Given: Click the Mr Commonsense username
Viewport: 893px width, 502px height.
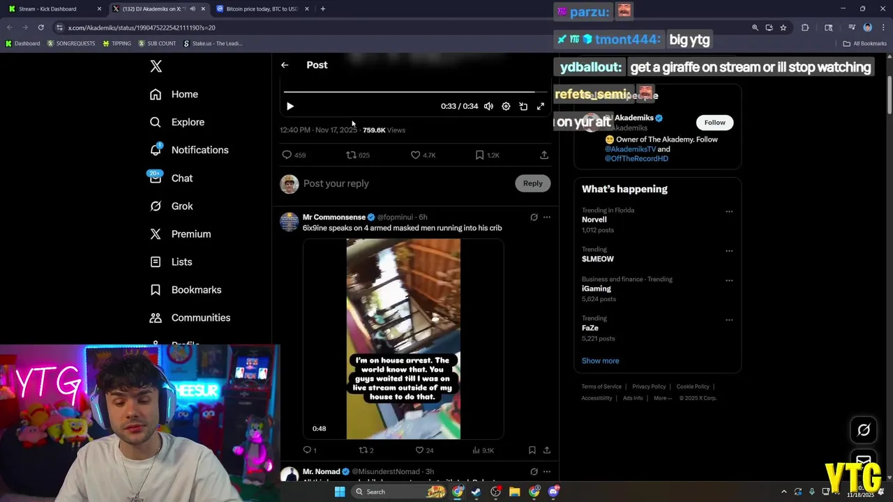Looking at the screenshot, I should coord(333,217).
